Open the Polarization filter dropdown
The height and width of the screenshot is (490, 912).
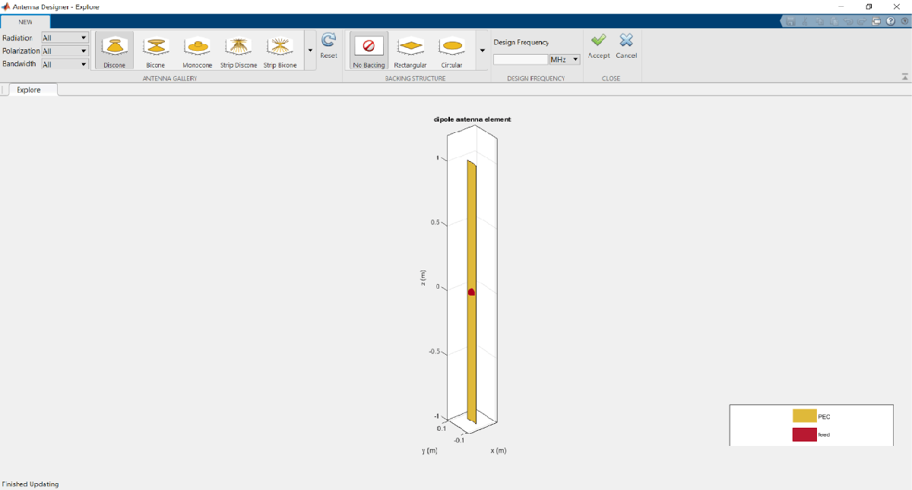(65, 51)
